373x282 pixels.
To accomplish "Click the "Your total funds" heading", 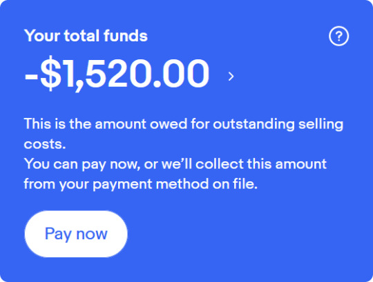I will click(86, 36).
